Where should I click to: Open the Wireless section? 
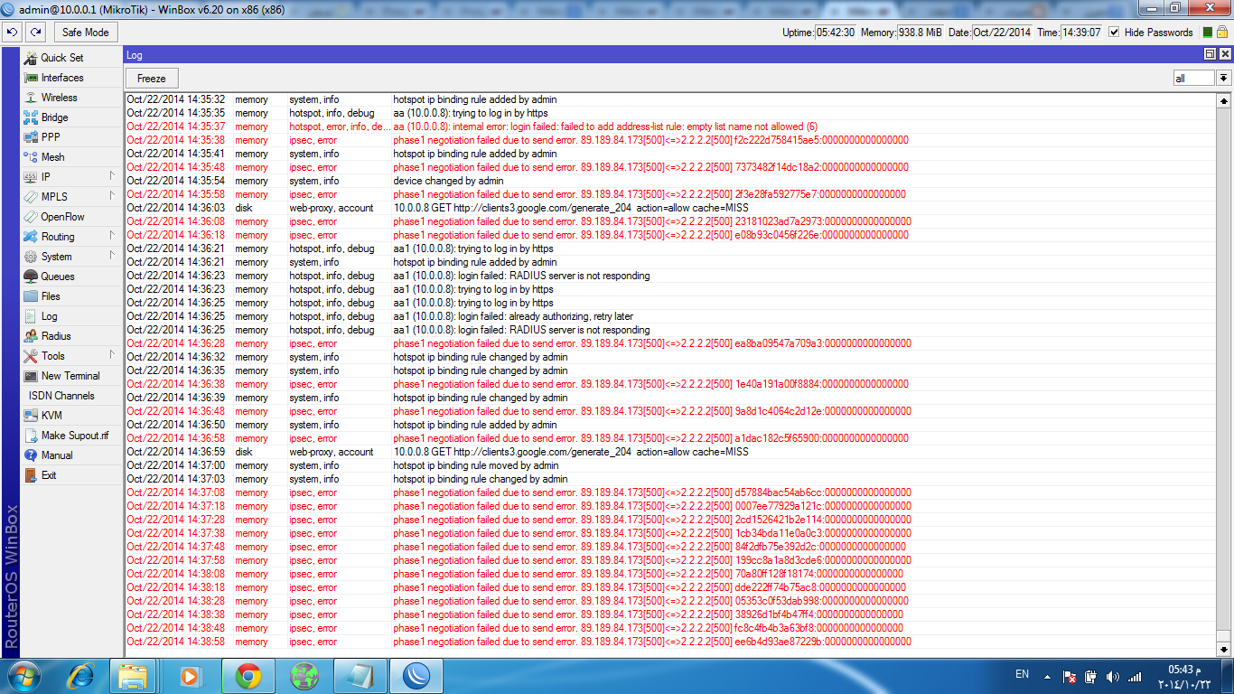click(x=71, y=98)
